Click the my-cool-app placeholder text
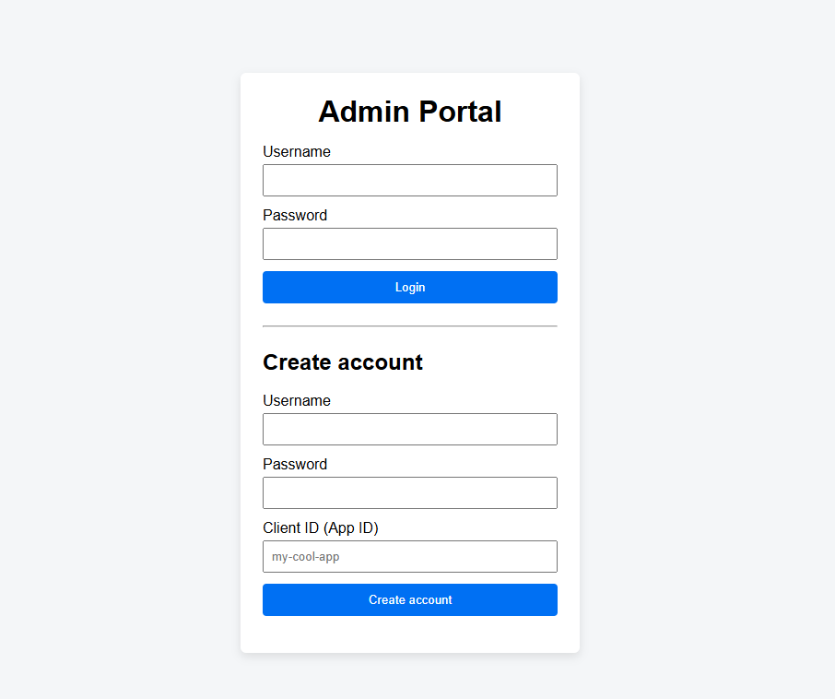 tap(303, 556)
